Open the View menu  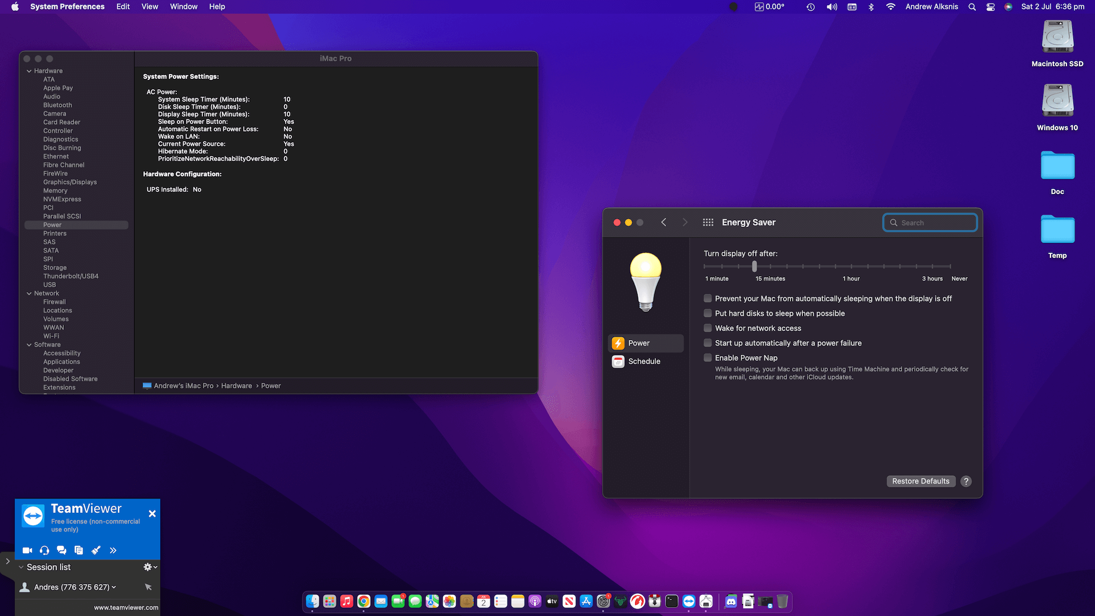point(149,7)
